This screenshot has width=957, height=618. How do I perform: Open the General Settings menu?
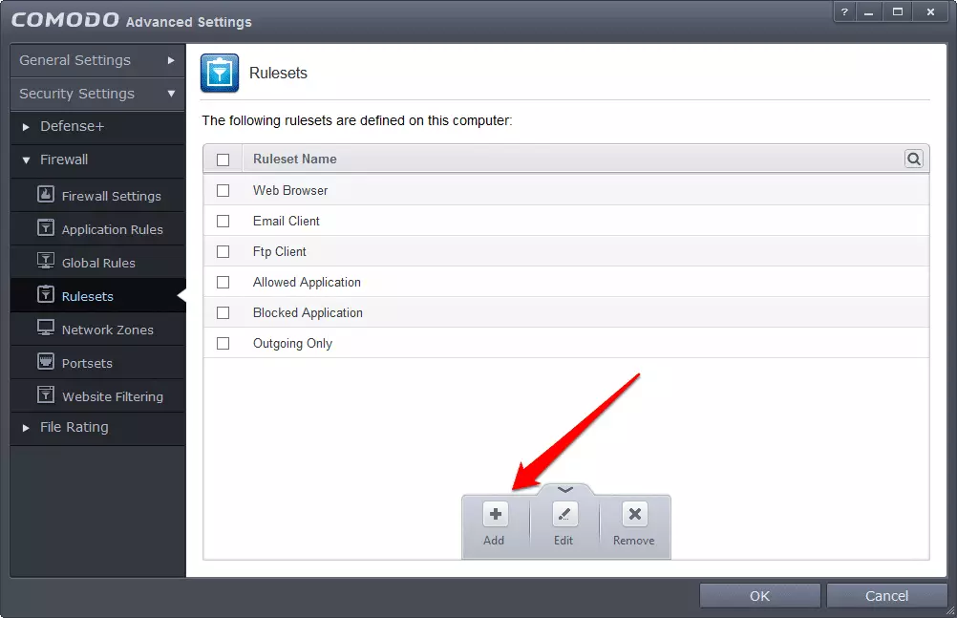click(x=96, y=60)
